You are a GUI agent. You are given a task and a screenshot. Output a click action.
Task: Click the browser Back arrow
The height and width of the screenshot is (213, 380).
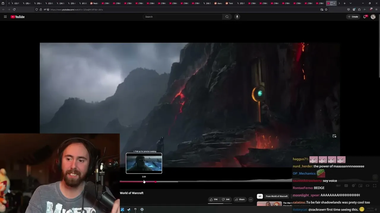click(4, 9)
